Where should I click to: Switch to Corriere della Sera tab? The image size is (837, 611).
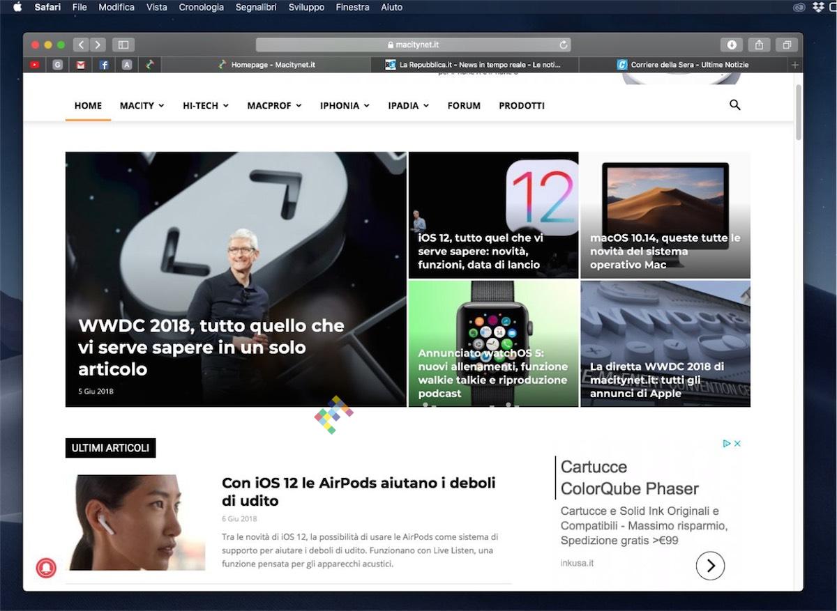[684, 65]
